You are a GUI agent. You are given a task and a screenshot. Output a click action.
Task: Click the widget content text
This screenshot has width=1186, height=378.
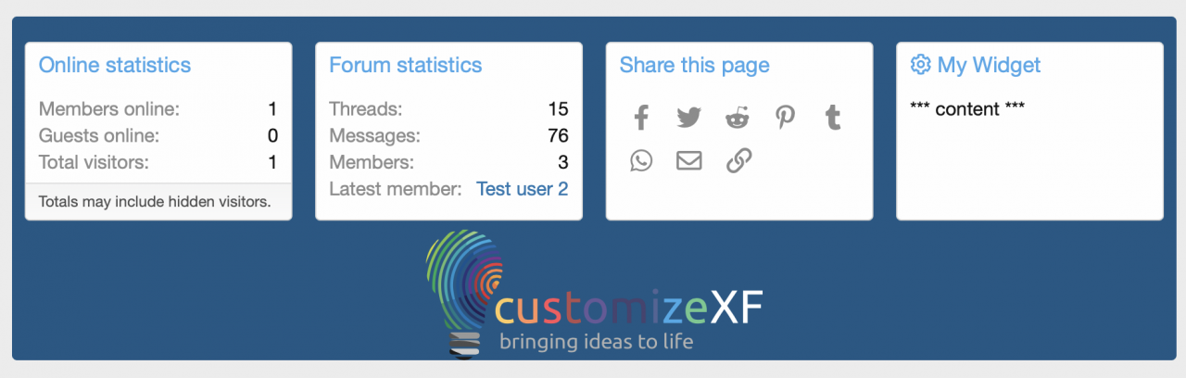point(967,109)
